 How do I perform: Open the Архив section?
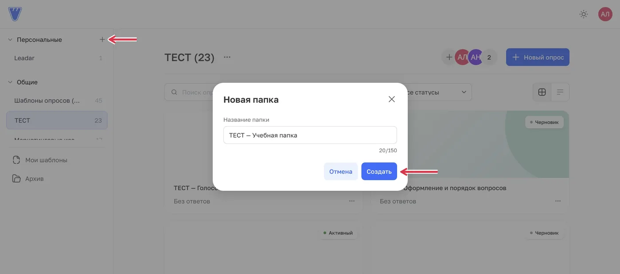click(x=34, y=179)
